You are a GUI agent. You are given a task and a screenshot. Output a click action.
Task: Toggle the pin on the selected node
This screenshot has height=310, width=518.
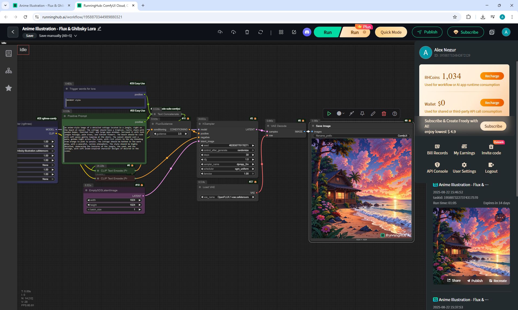[x=362, y=114]
